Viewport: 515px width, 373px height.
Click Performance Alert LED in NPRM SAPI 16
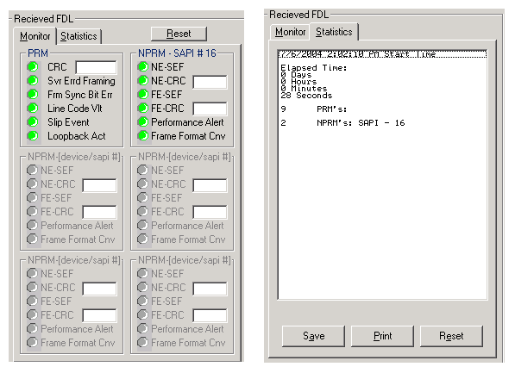coord(143,122)
